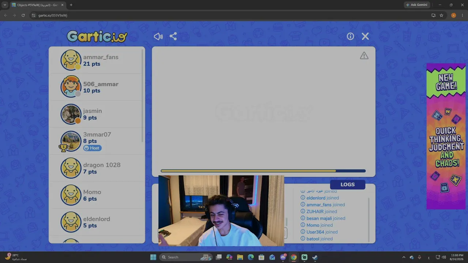View site information icon in address bar
The height and width of the screenshot is (263, 468).
coord(34,15)
